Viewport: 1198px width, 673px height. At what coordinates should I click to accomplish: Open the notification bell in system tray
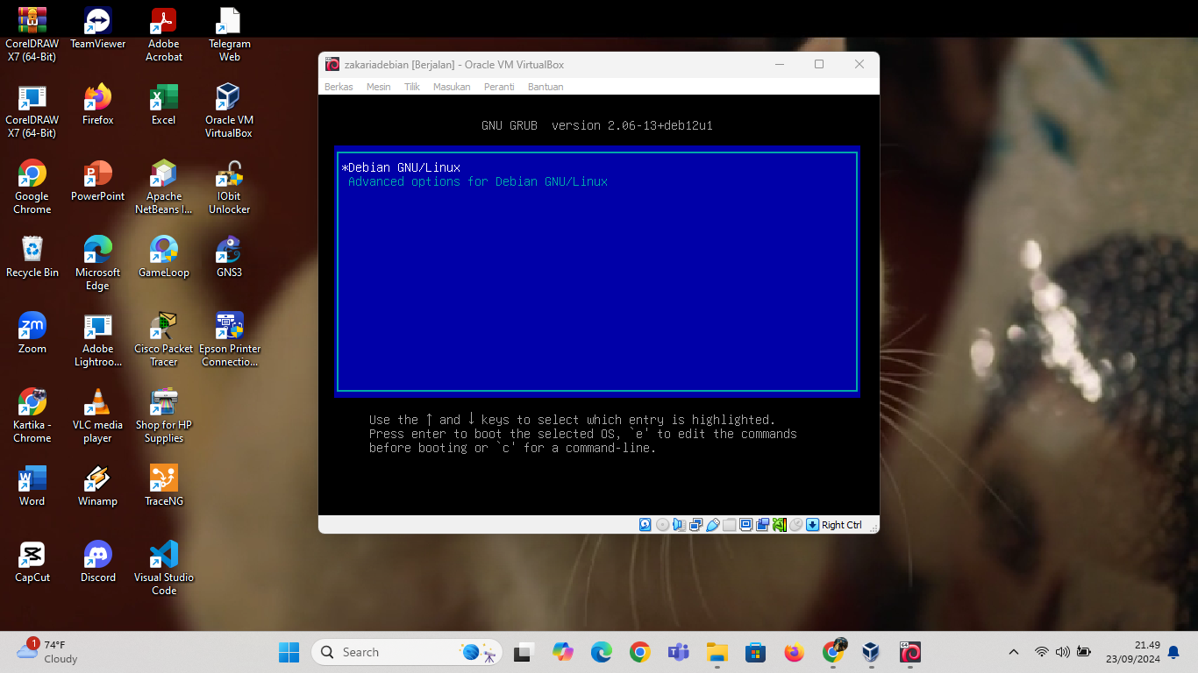coord(1173,652)
